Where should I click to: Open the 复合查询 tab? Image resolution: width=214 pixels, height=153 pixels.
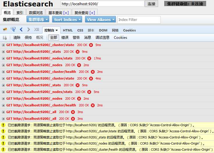tap(84, 13)
